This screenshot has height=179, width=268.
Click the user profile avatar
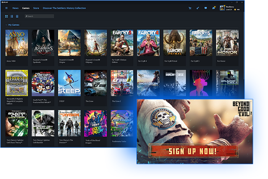pyautogui.click(x=223, y=8)
